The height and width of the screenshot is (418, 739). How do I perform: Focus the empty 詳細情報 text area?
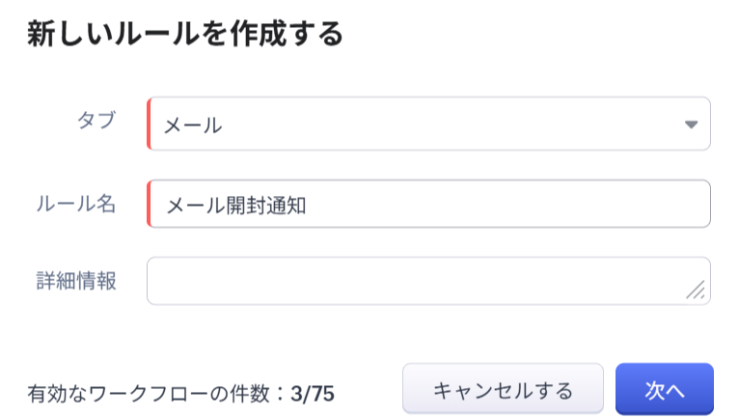pyautogui.click(x=415, y=281)
